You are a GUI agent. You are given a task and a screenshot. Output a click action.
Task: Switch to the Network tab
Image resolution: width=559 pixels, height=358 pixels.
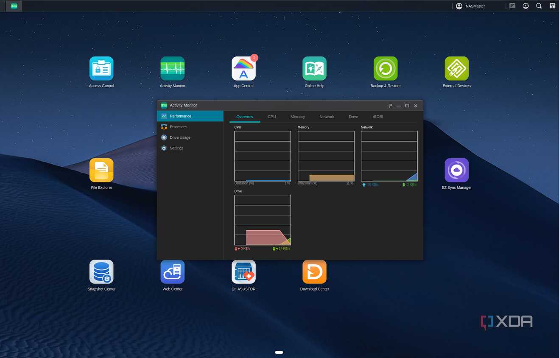point(327,117)
